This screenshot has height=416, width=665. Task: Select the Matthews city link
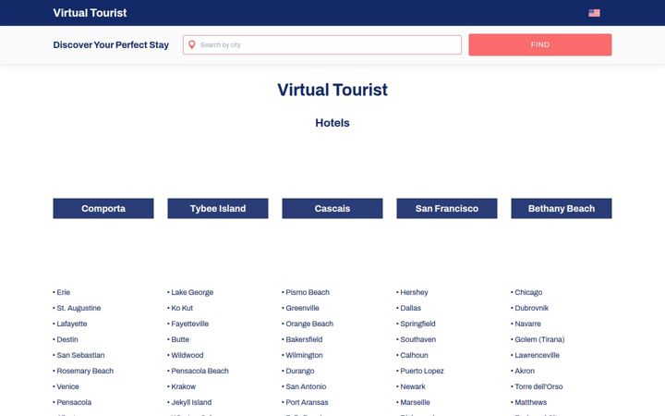531,402
